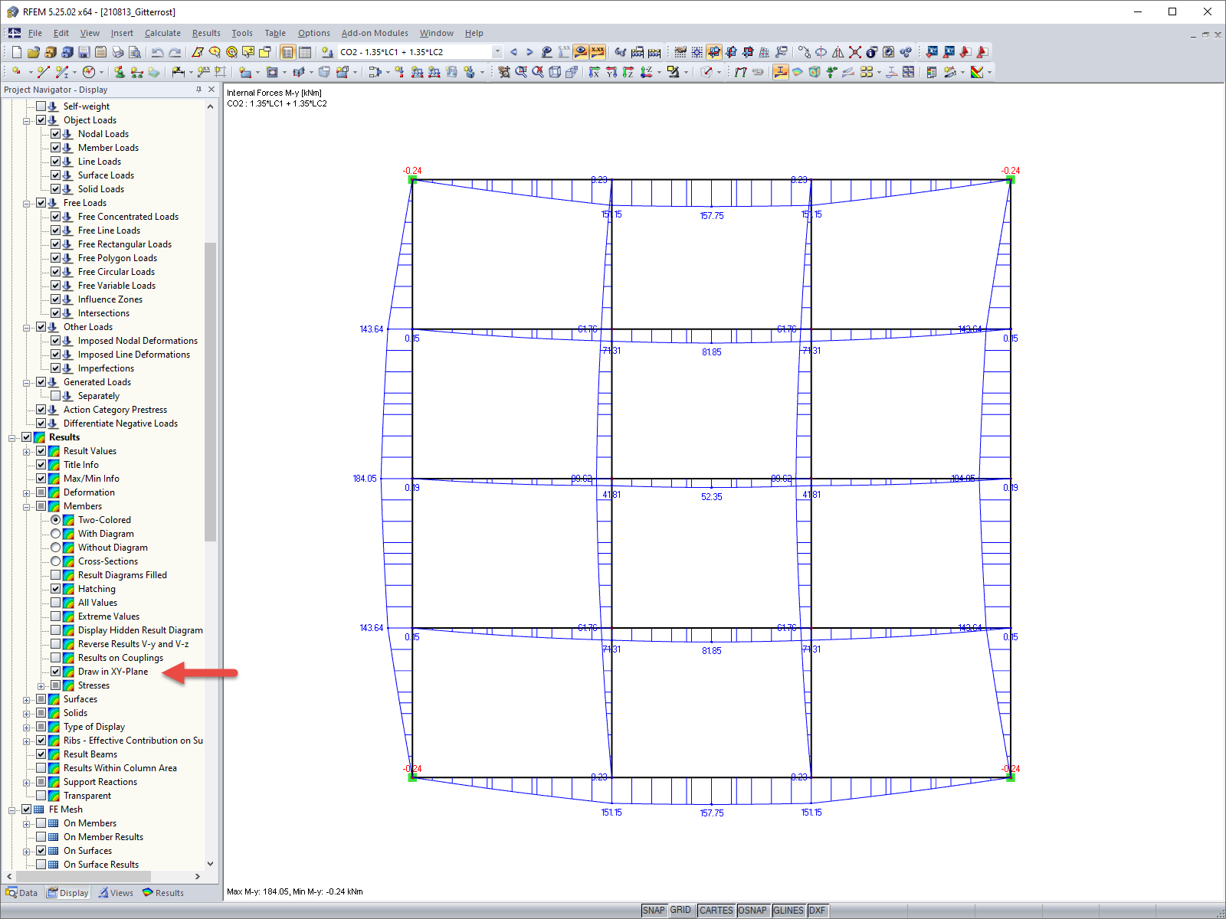
Task: Switch to the Data navigator tab
Action: pyautogui.click(x=22, y=893)
